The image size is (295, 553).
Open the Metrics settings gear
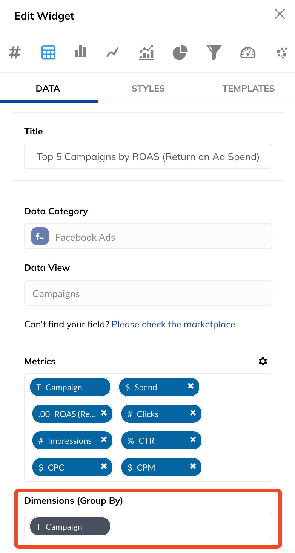pos(263,361)
